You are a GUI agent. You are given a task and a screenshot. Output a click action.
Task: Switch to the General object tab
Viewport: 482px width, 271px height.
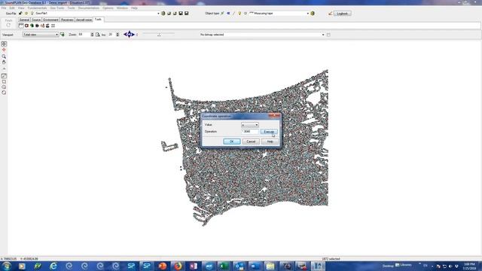pyautogui.click(x=24, y=20)
